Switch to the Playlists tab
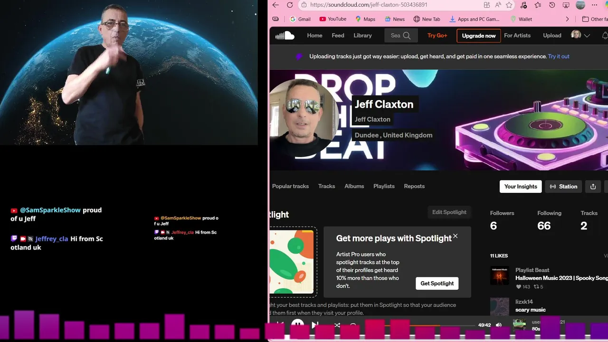Image resolution: width=608 pixels, height=342 pixels. point(384,186)
